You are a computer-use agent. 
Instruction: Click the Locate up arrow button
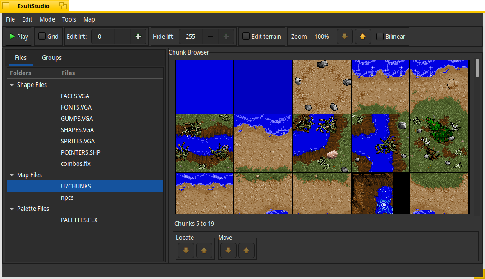coord(204,250)
